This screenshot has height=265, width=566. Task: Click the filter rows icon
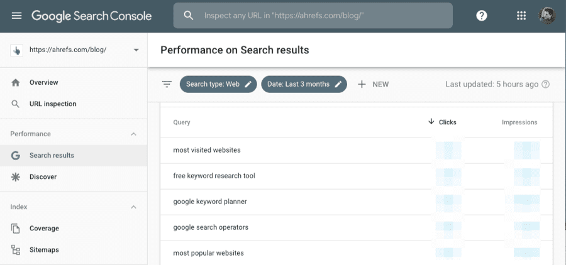coord(167,84)
